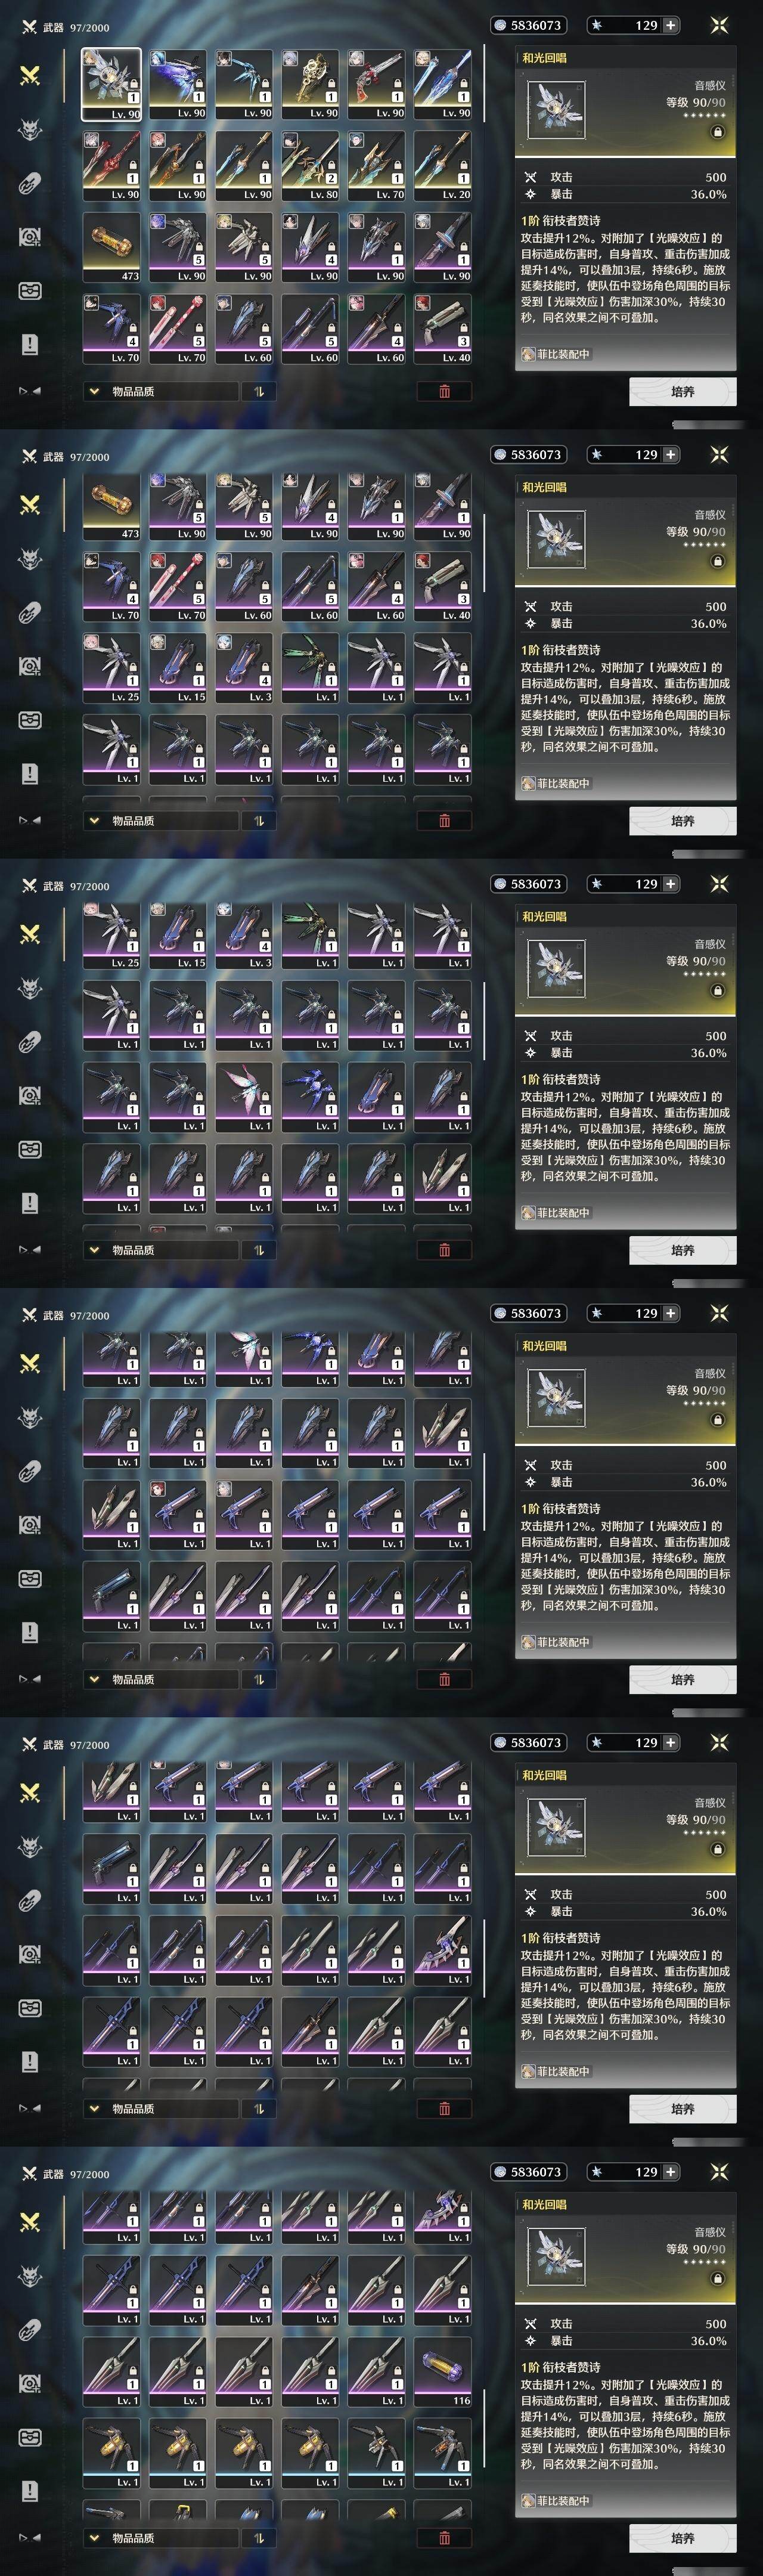Switch to topmost crossed-swords weapons tab

pyautogui.click(x=30, y=74)
